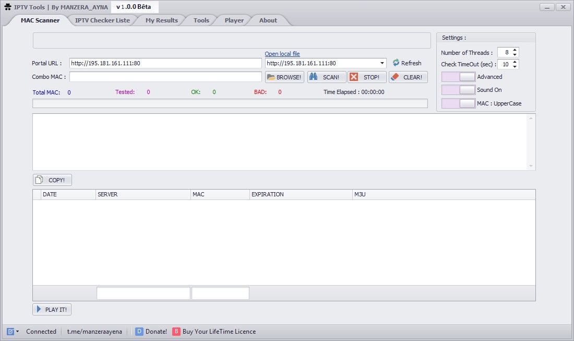The width and height of the screenshot is (574, 341).
Task: Click the PLAY IT! play icon
Action: (x=39, y=309)
